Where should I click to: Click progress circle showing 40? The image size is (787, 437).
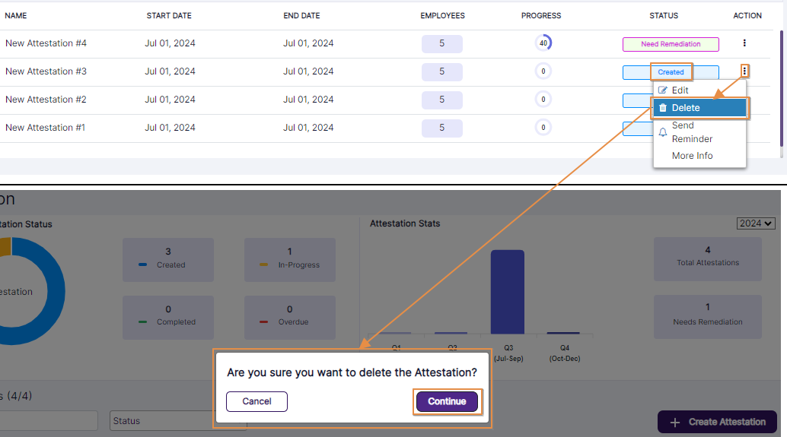pos(543,43)
